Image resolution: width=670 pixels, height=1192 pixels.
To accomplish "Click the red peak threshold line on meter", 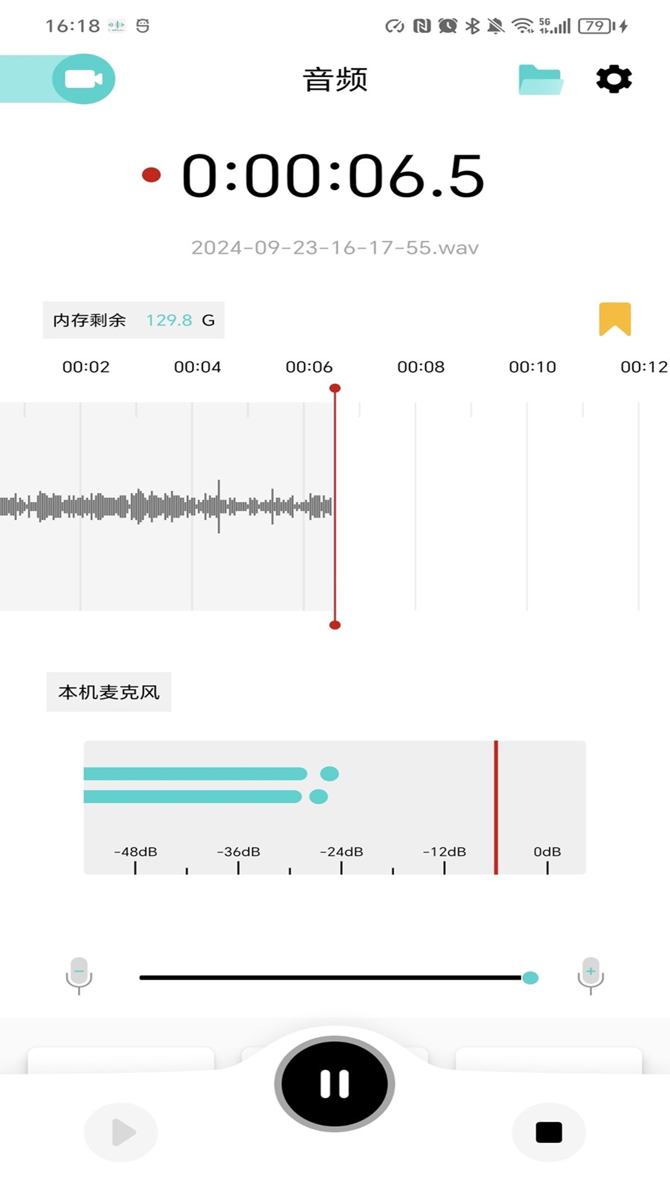I will (x=496, y=807).
